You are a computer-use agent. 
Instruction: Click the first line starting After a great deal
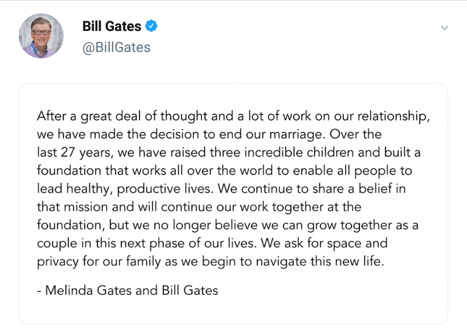click(233, 116)
